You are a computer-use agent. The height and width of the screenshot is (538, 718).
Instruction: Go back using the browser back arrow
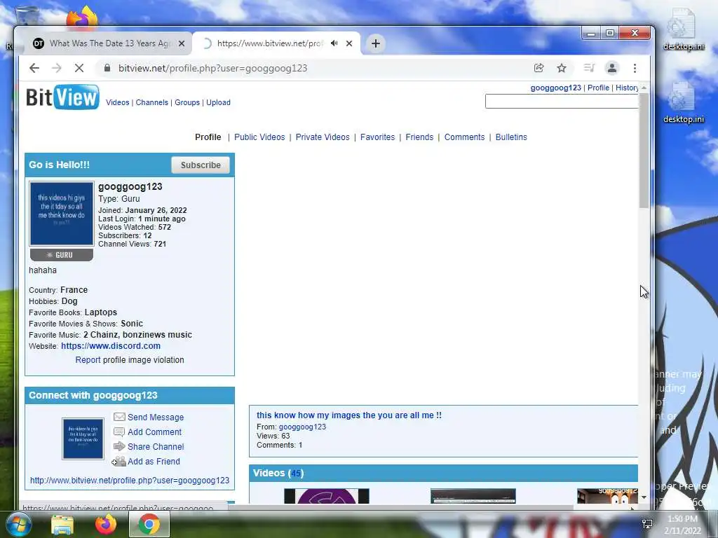click(x=34, y=68)
